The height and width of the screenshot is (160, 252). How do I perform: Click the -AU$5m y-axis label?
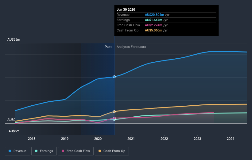point(13,131)
